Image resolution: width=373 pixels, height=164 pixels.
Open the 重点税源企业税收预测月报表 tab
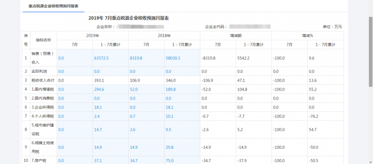coord(52,6)
